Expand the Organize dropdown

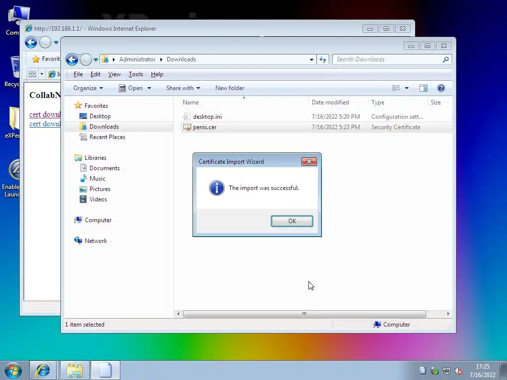tap(88, 88)
